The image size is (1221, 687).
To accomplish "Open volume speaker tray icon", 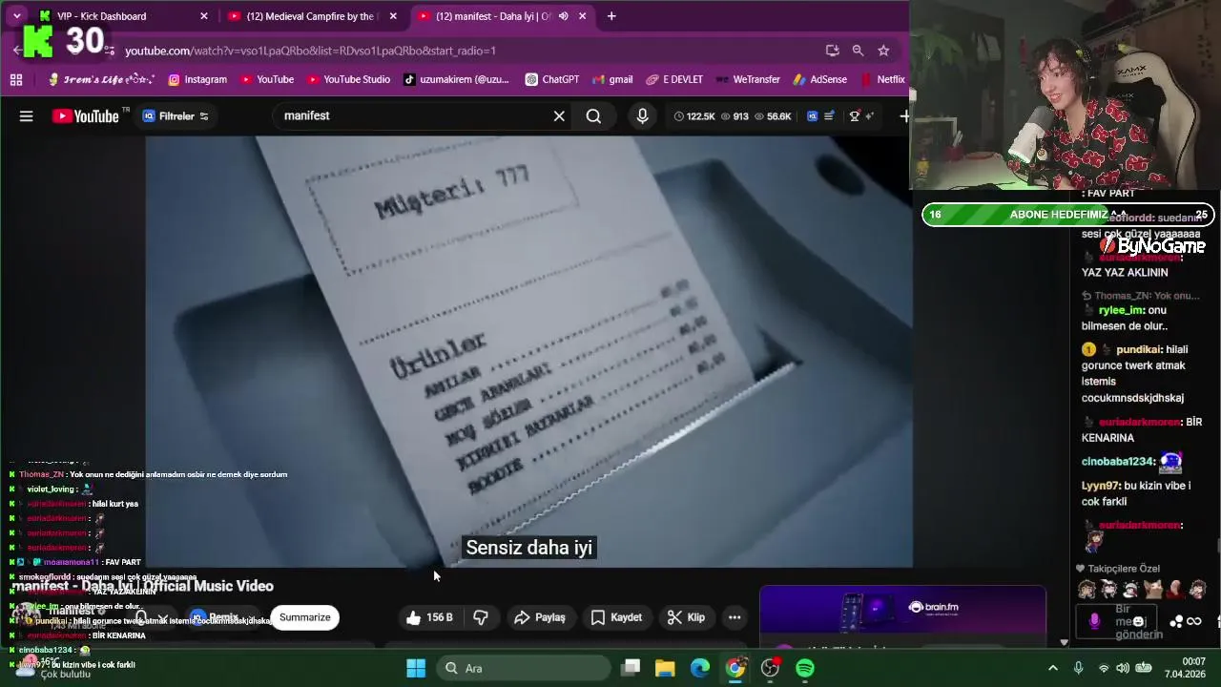I will click(x=1124, y=668).
